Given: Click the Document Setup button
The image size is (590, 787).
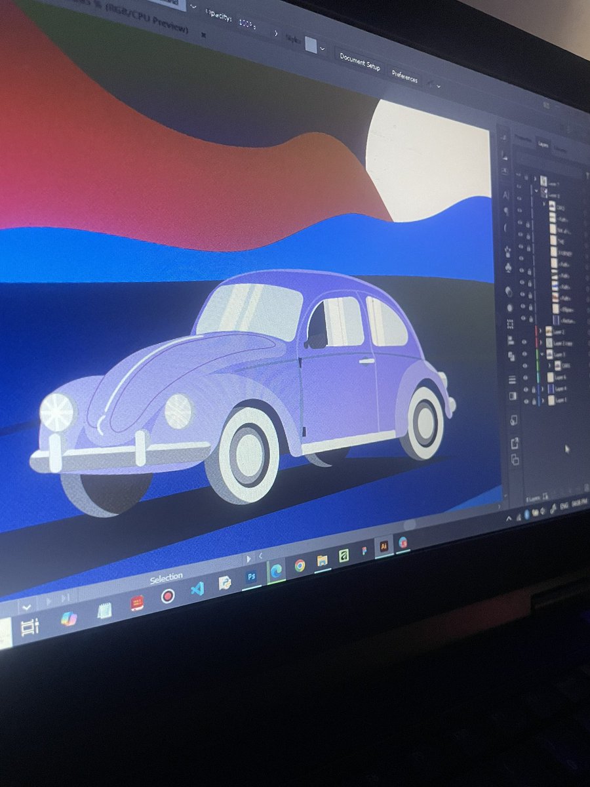Looking at the screenshot, I should (360, 62).
